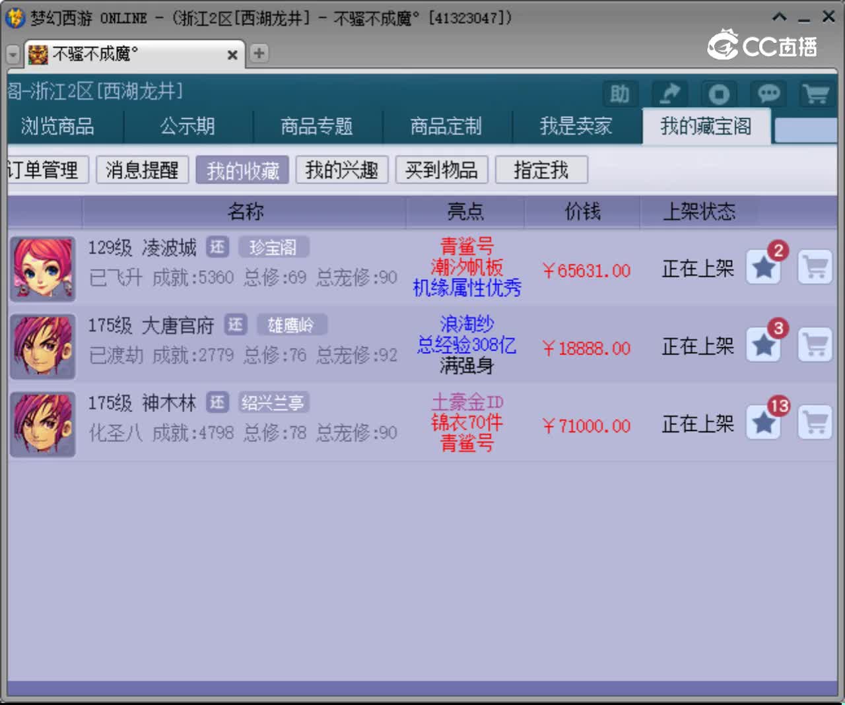
Task: Click 129级 凌波城 listing title
Action: (x=143, y=248)
